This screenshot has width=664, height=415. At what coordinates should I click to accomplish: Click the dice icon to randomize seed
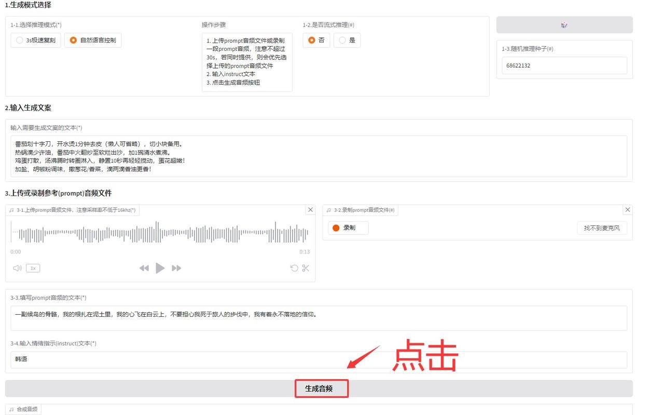click(x=564, y=24)
